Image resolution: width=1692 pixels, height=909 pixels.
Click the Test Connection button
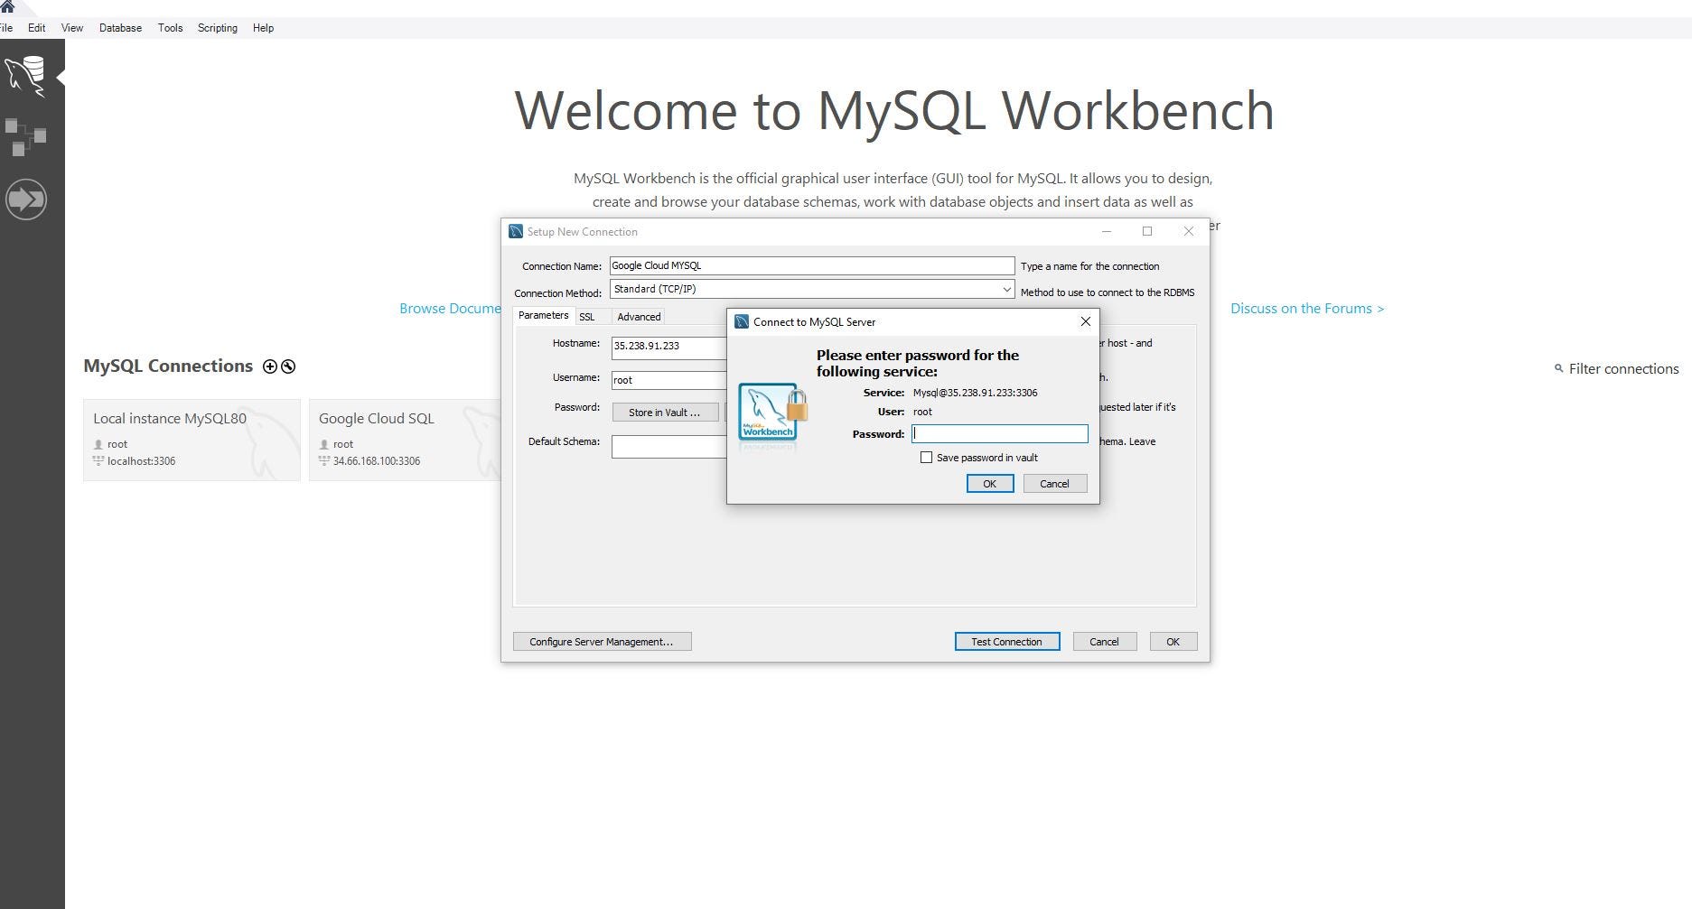1006,642
